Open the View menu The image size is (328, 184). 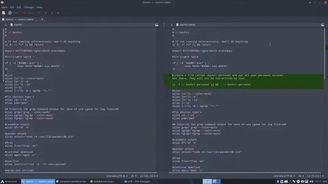(x=39, y=7)
